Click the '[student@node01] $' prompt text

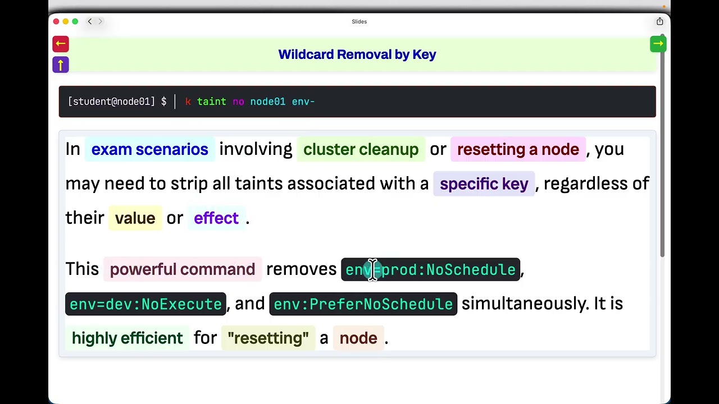[117, 102]
